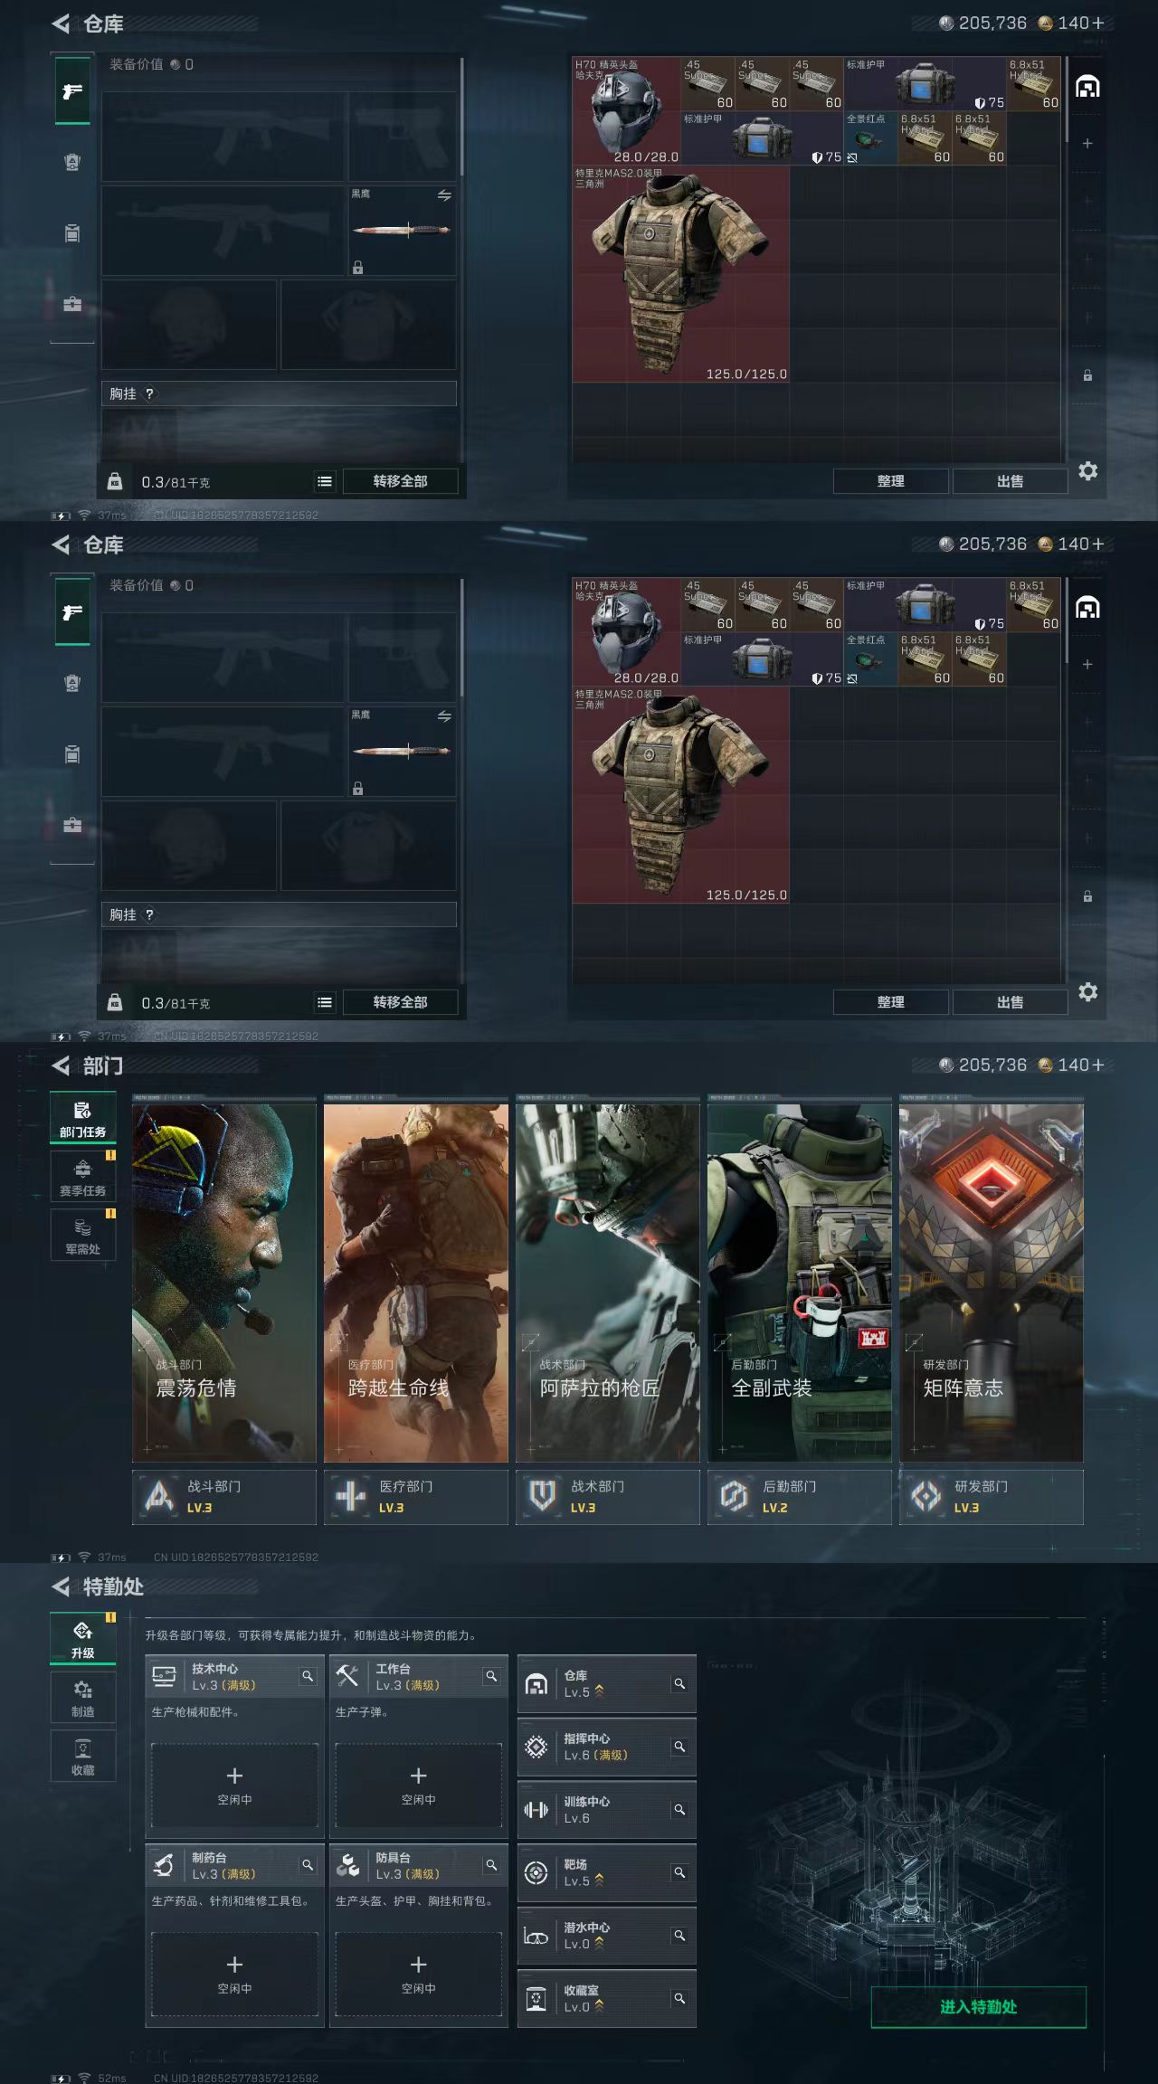Viewport: 1158px width, 2084px height.
Task: Click 转移全部 in the top 仓库 screen
Action: tap(400, 481)
